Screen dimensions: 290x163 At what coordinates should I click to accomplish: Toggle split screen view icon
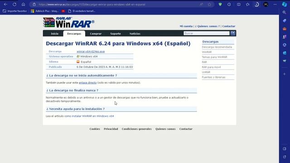(239, 5)
